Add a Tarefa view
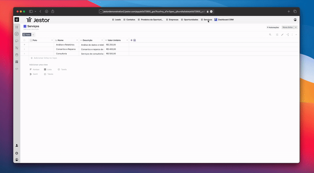The height and width of the screenshot is (173, 314). [x=62, y=70]
